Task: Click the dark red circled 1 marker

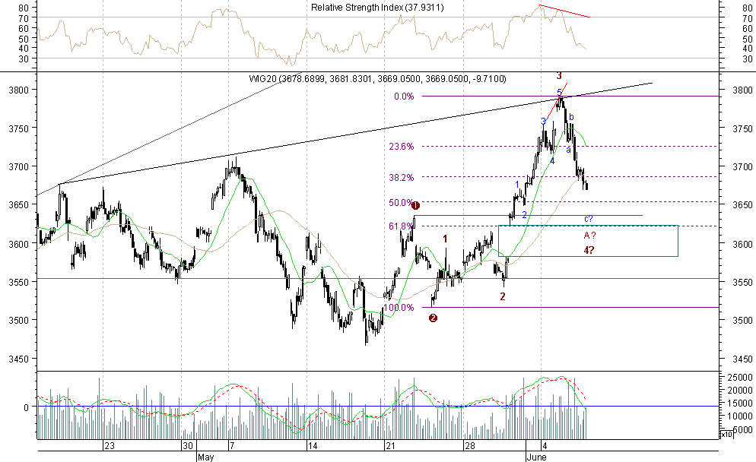Action: coord(415,206)
